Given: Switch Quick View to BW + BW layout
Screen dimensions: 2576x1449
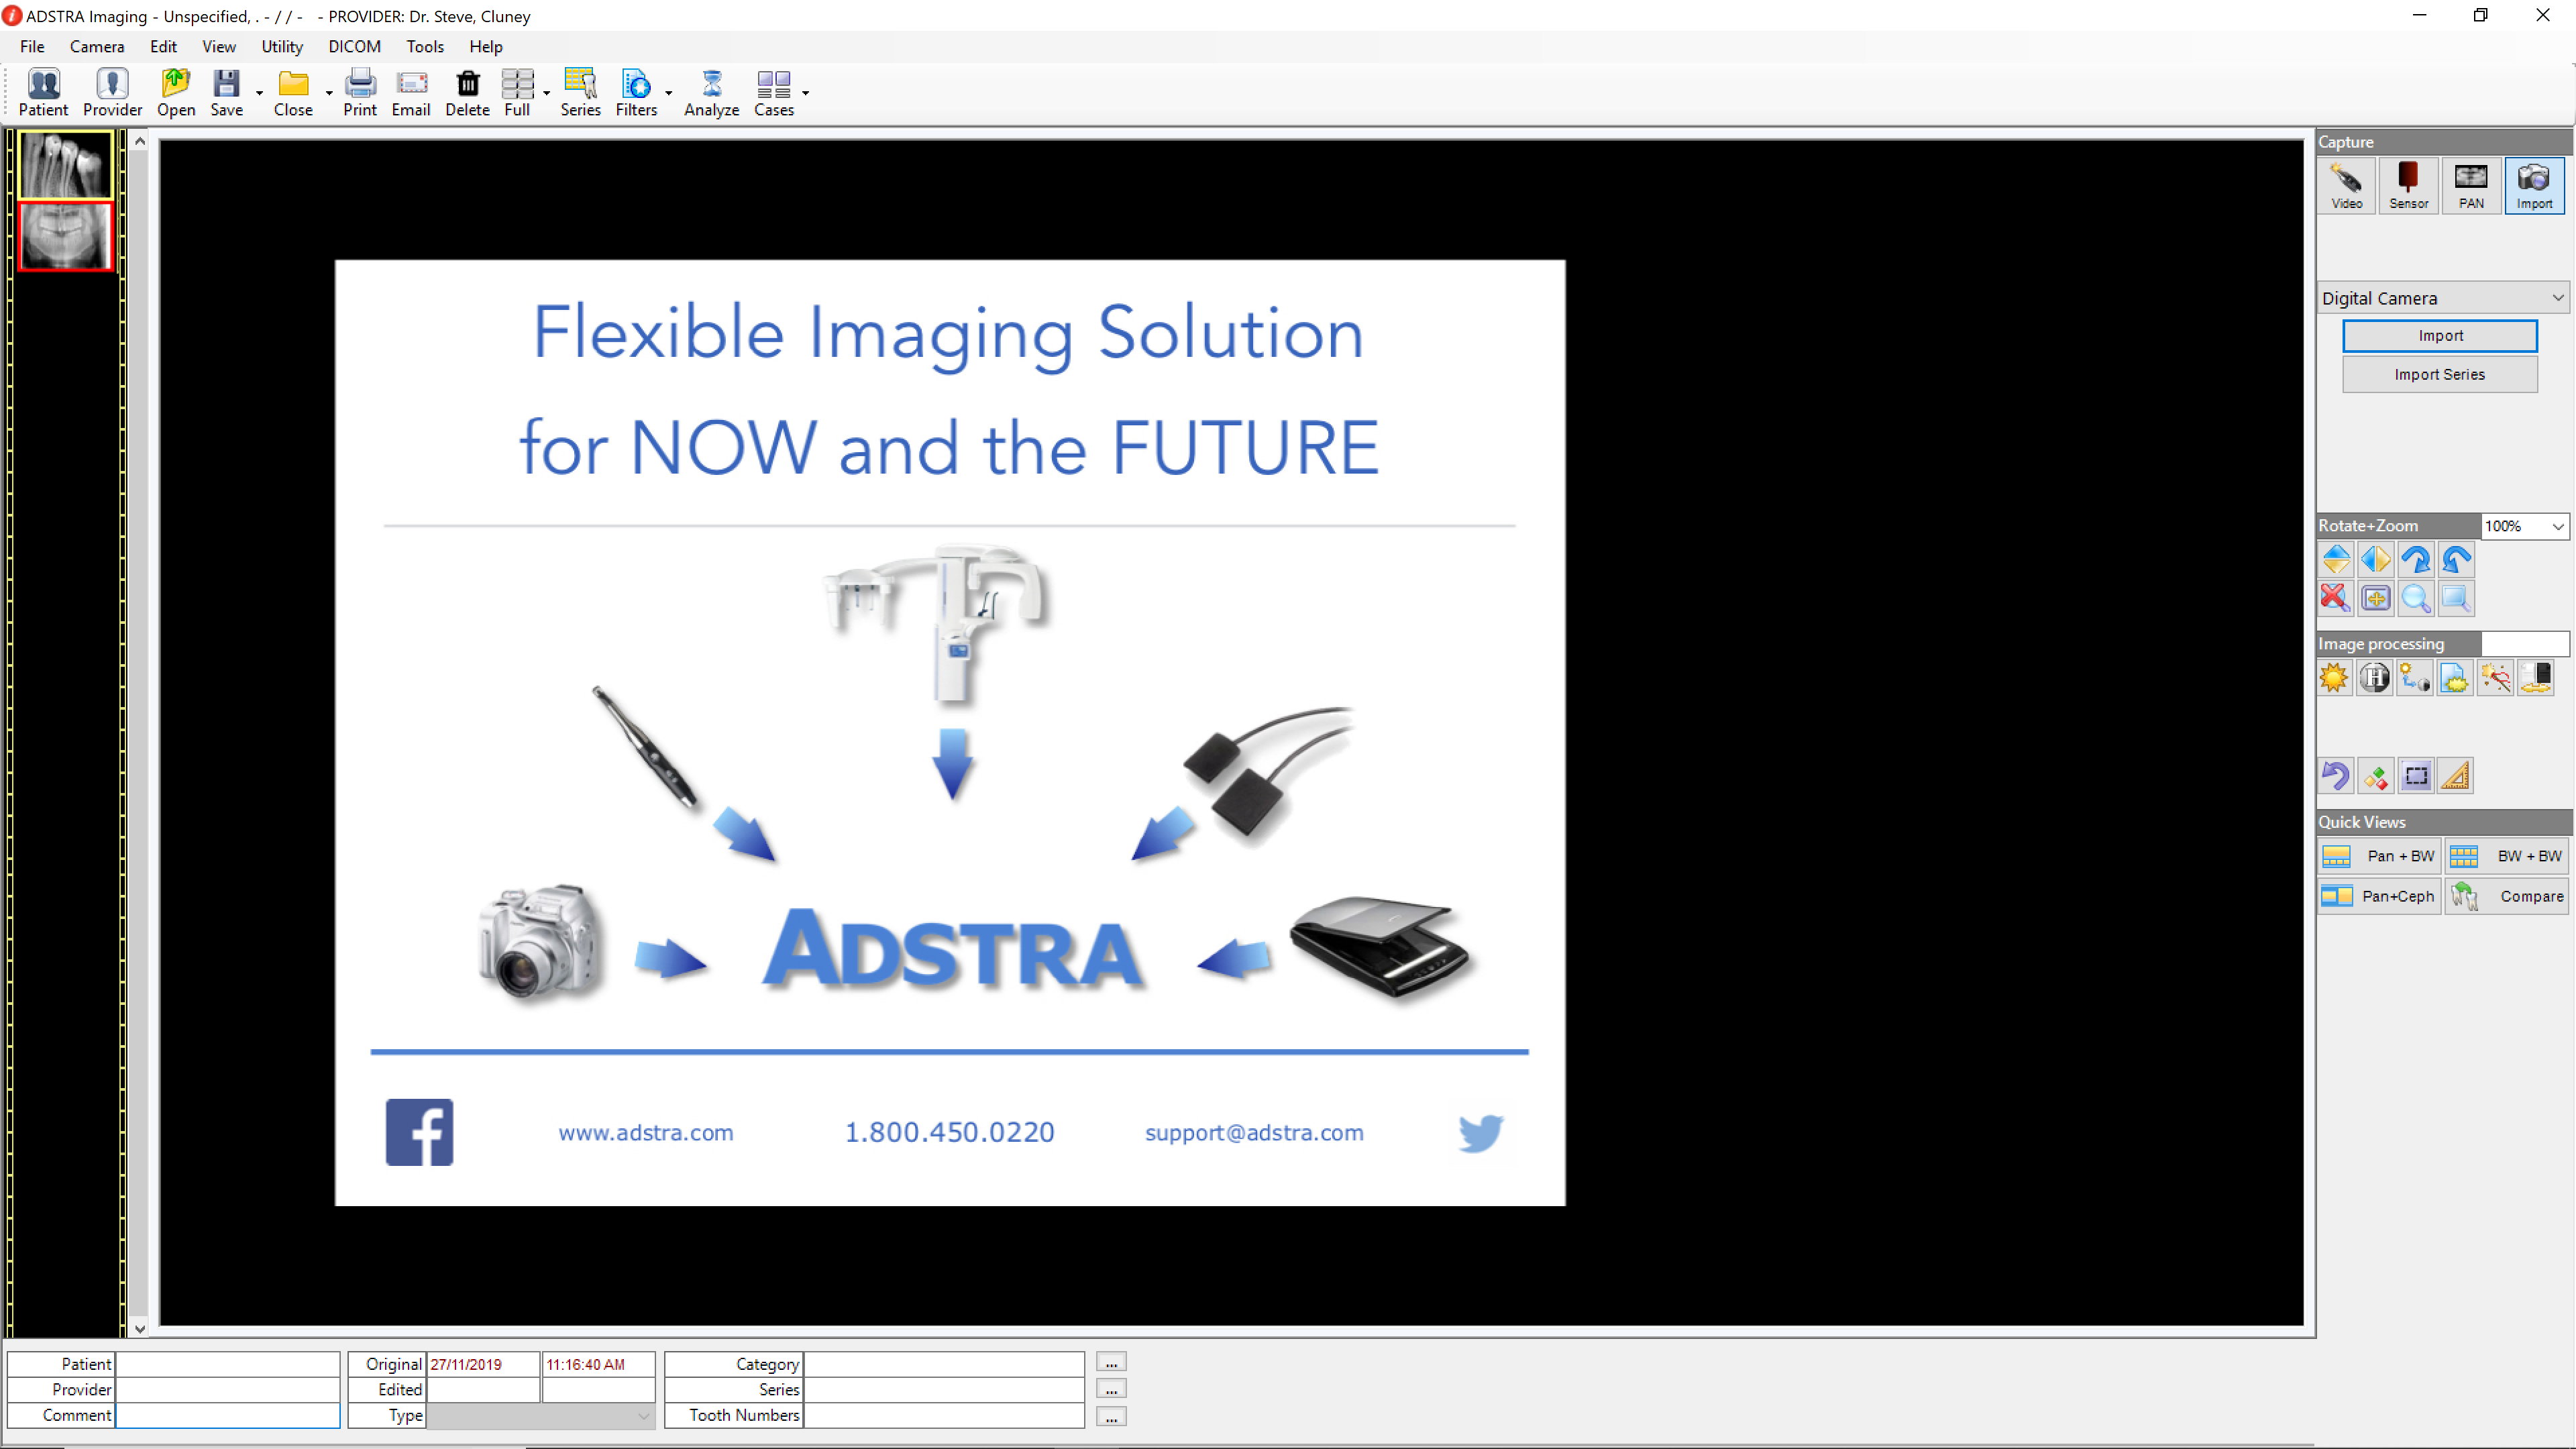Looking at the screenshot, I should tap(2506, 856).
